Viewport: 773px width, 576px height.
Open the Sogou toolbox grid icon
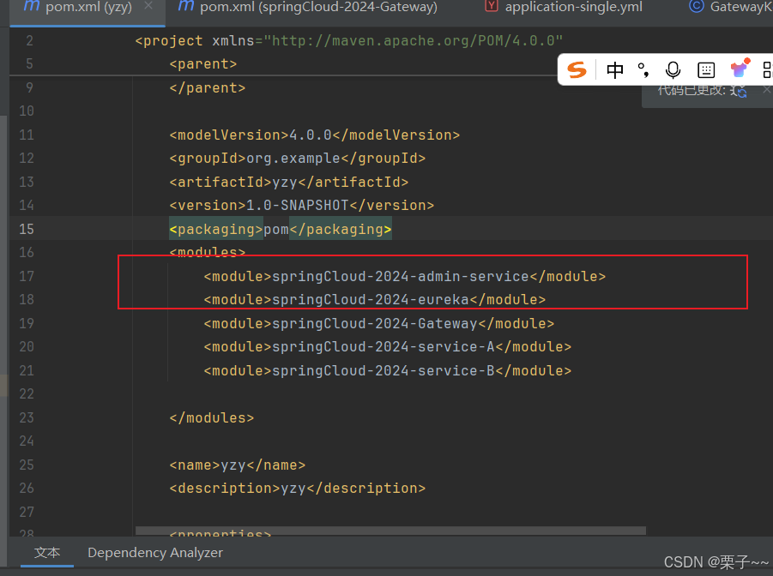point(768,70)
